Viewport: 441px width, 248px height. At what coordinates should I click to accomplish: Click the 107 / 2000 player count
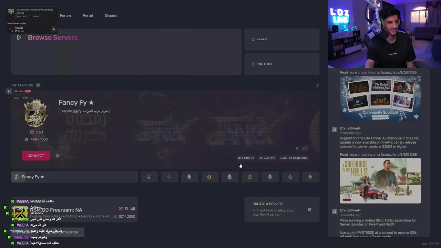(124, 216)
